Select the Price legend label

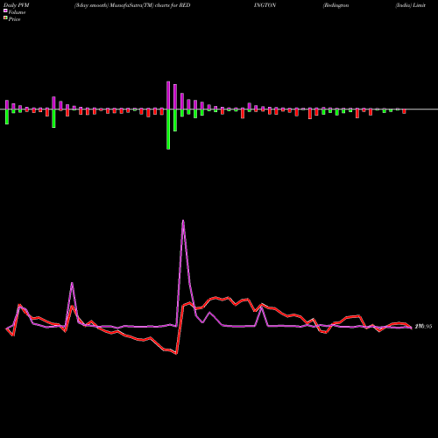tap(14, 19)
